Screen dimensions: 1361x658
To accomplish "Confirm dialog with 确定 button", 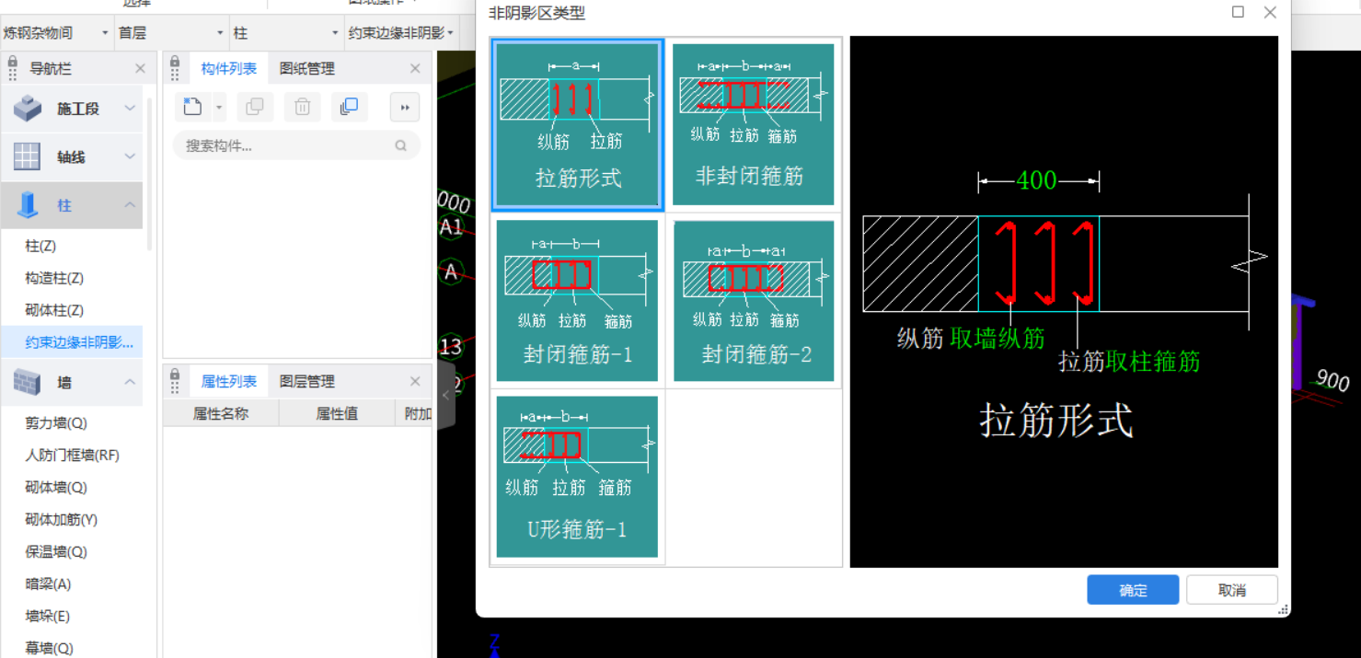I will point(1133,590).
